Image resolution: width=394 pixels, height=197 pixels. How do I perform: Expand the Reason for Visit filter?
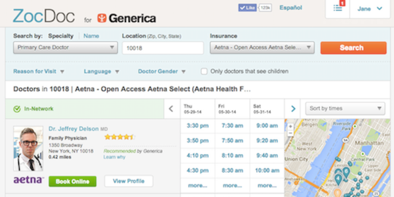(38, 71)
